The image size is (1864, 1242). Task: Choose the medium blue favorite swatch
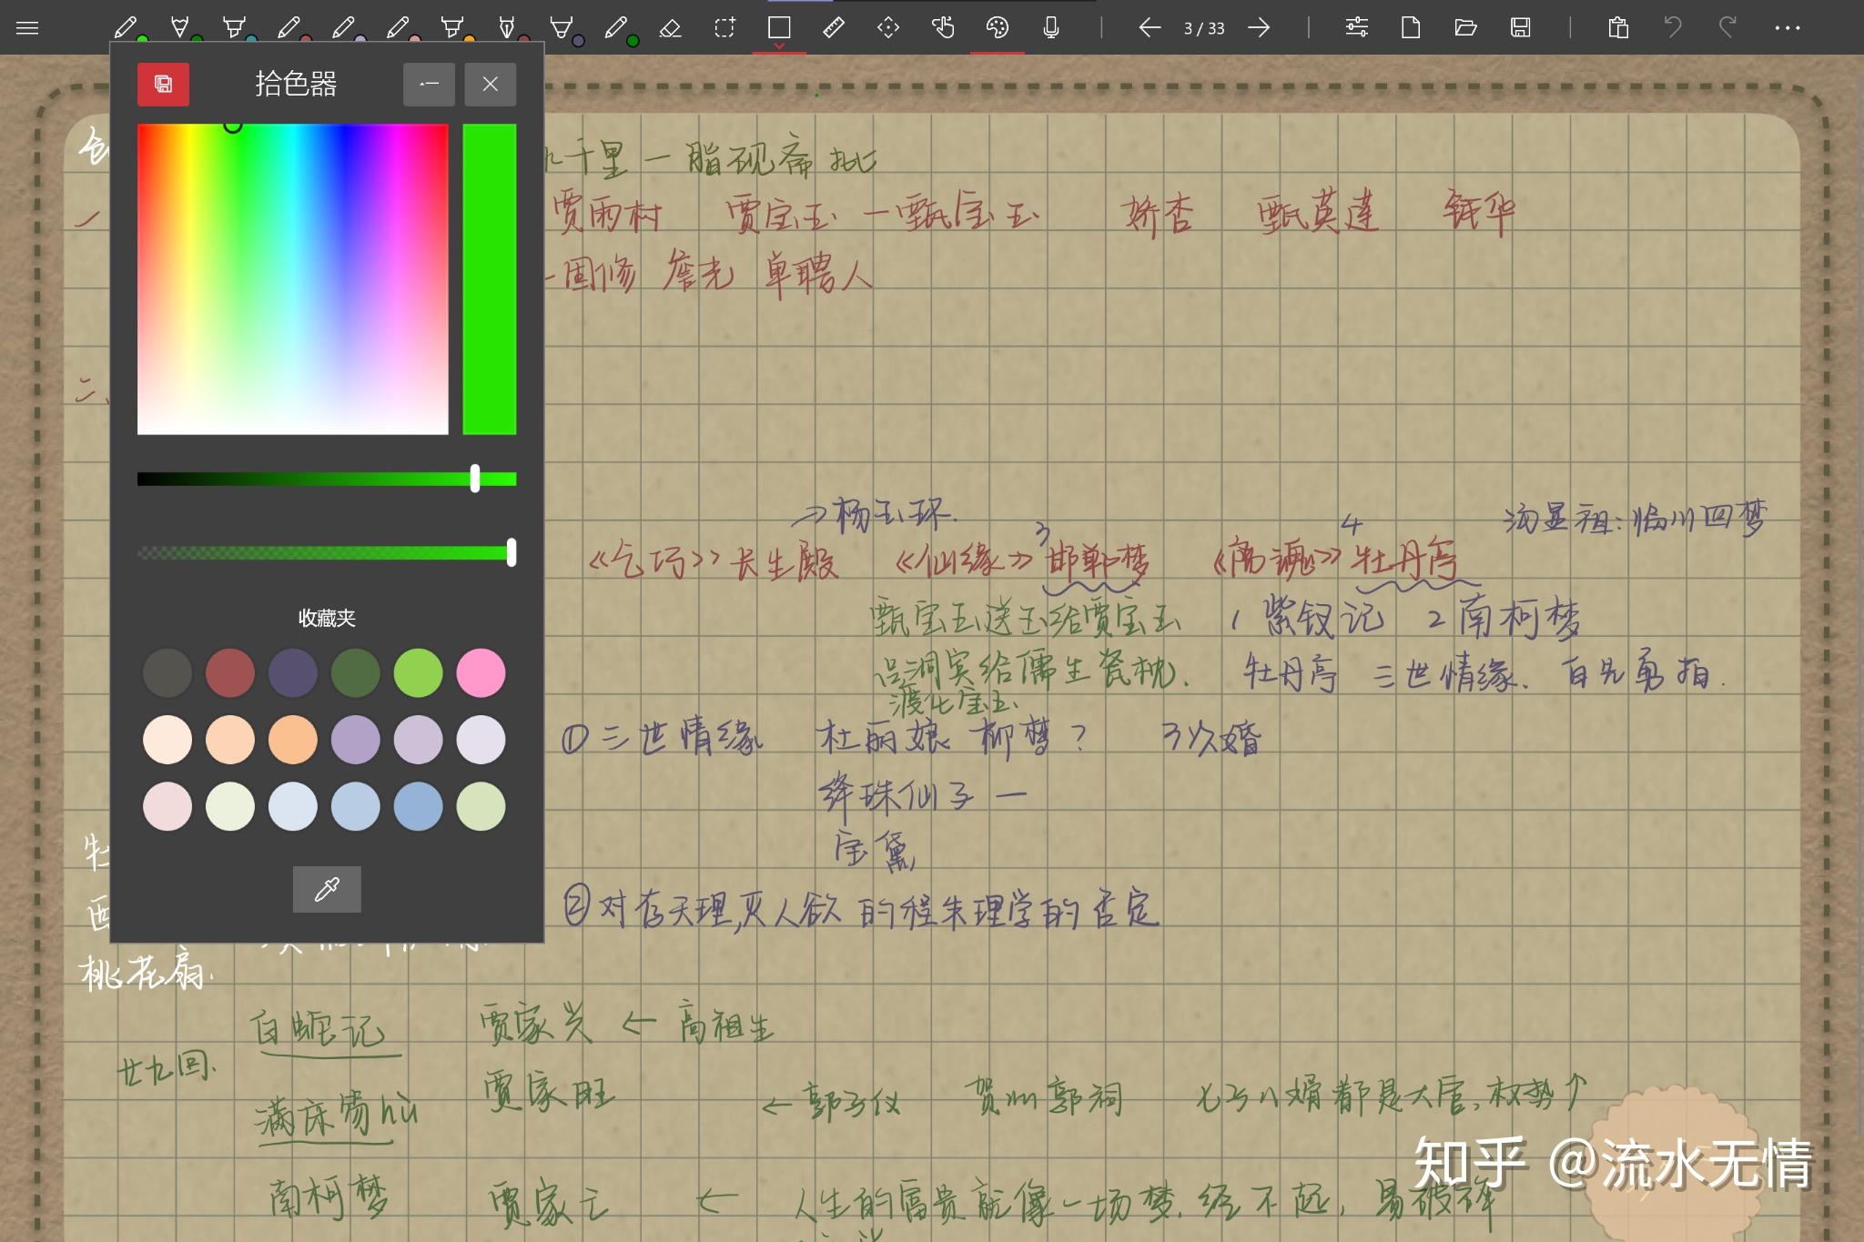point(419,806)
